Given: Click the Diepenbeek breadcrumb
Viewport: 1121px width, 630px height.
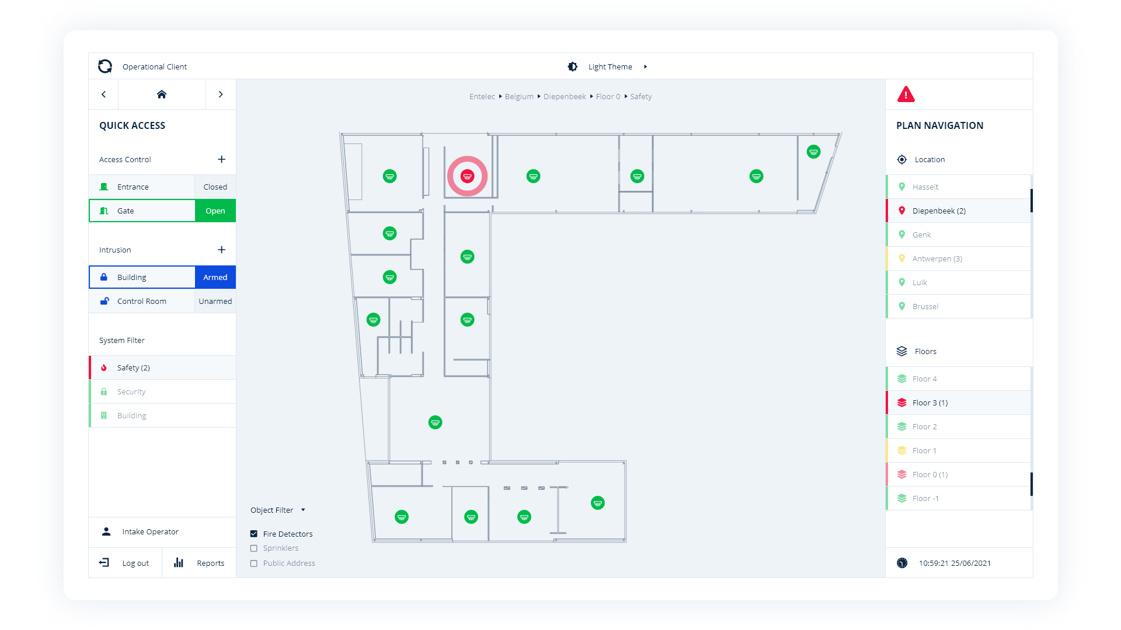Looking at the screenshot, I should [x=565, y=97].
